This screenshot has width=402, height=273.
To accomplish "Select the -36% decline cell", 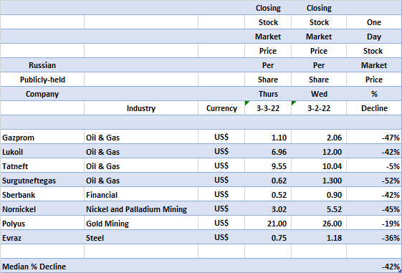I will [374, 238].
